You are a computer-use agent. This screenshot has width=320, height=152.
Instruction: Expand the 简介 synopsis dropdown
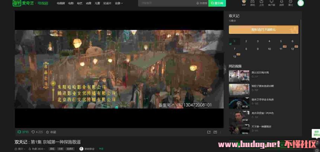(x=20, y=149)
